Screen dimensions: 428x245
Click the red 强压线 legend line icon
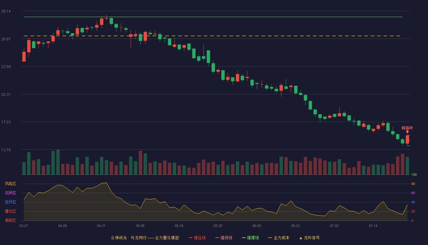190,238
